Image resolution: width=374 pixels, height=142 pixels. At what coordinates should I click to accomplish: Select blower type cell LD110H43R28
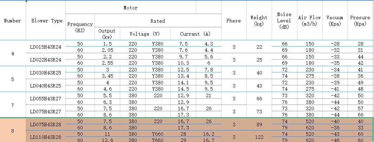46,137
